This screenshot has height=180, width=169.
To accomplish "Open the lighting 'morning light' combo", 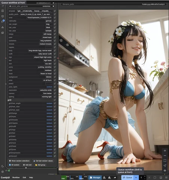I will [x=47, y=97].
